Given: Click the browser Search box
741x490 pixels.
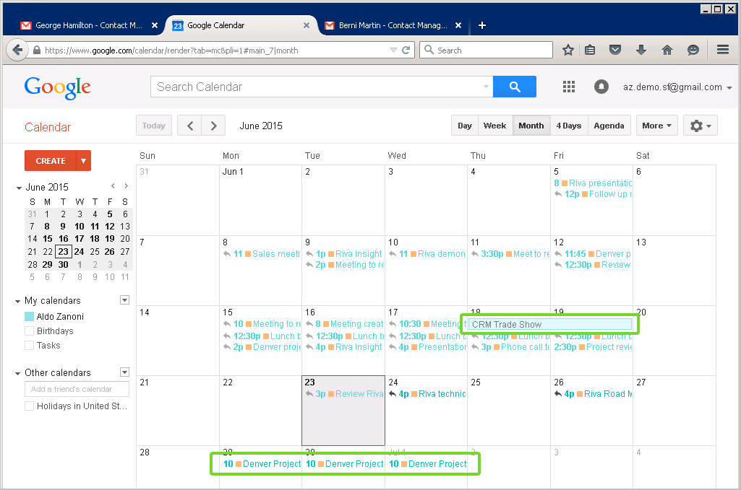Looking at the screenshot, I should point(486,50).
